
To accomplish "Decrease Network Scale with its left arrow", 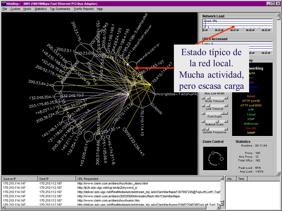I will [x=203, y=121].
